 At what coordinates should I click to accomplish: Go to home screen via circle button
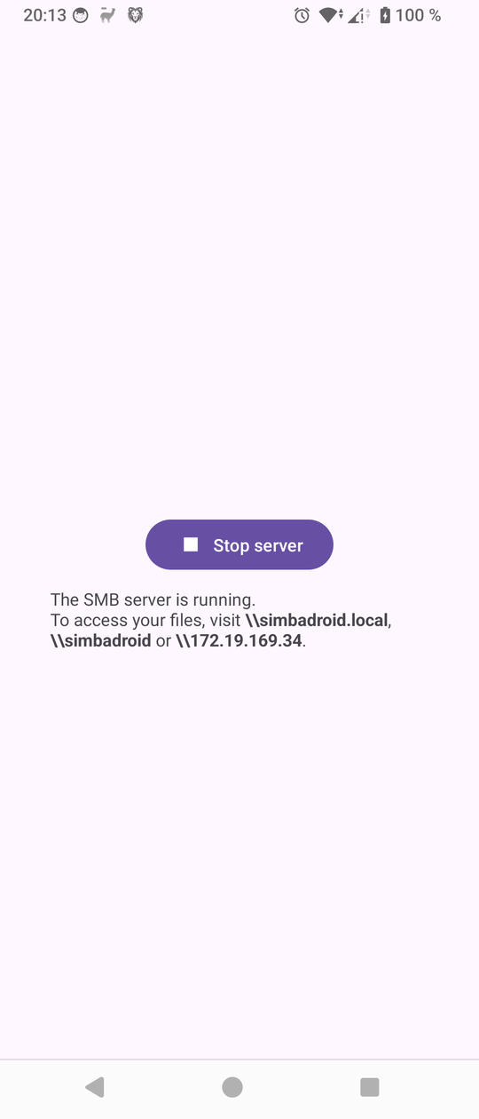(x=232, y=1086)
